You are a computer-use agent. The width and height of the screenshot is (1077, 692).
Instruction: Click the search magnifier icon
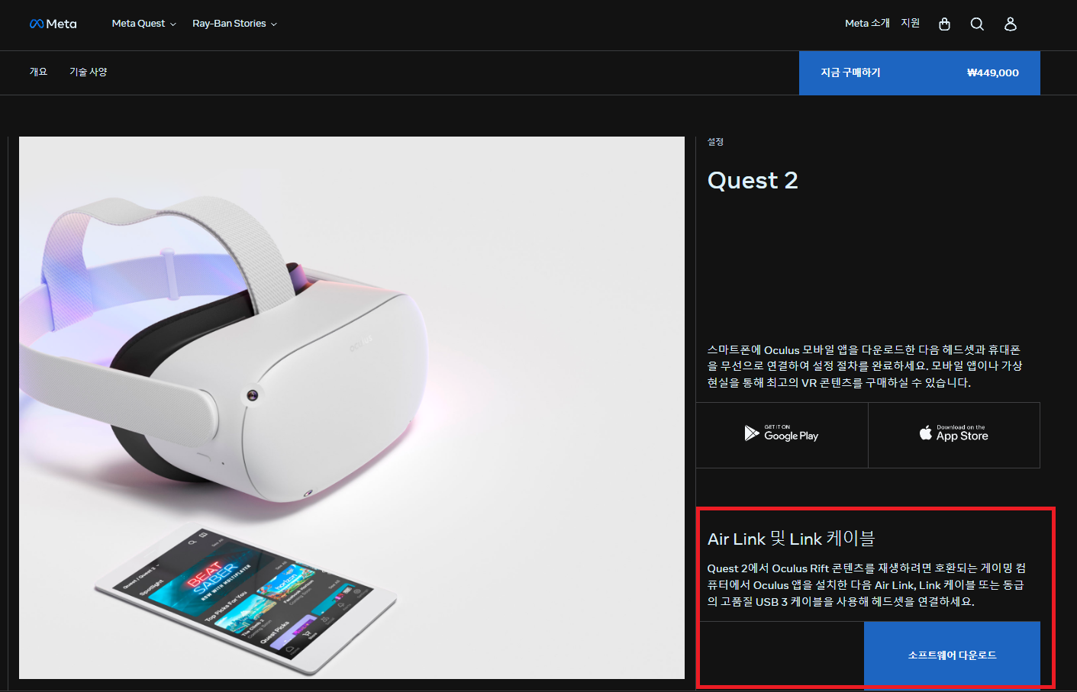(x=977, y=24)
